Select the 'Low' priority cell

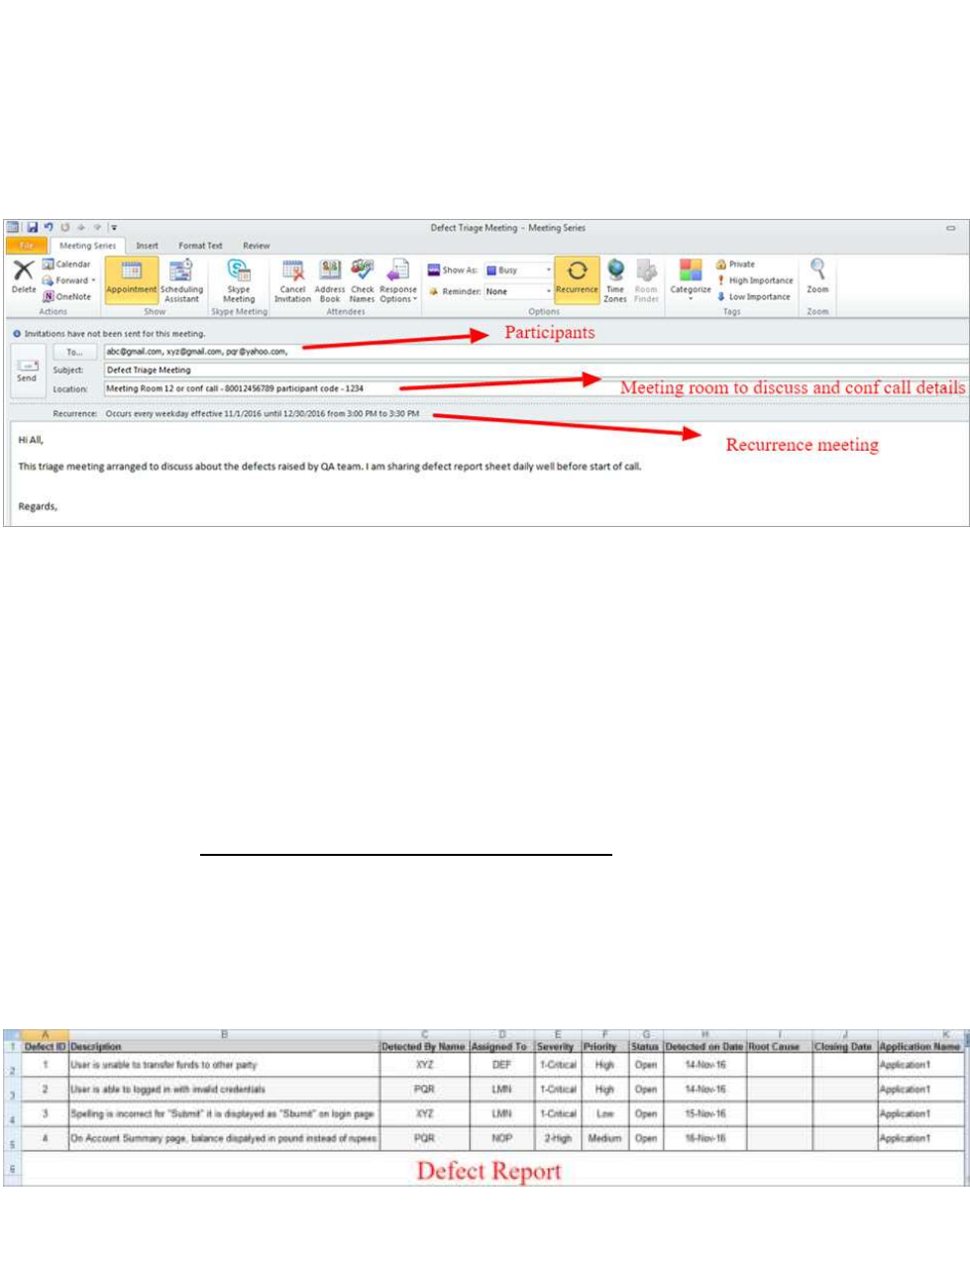pyautogui.click(x=604, y=1113)
